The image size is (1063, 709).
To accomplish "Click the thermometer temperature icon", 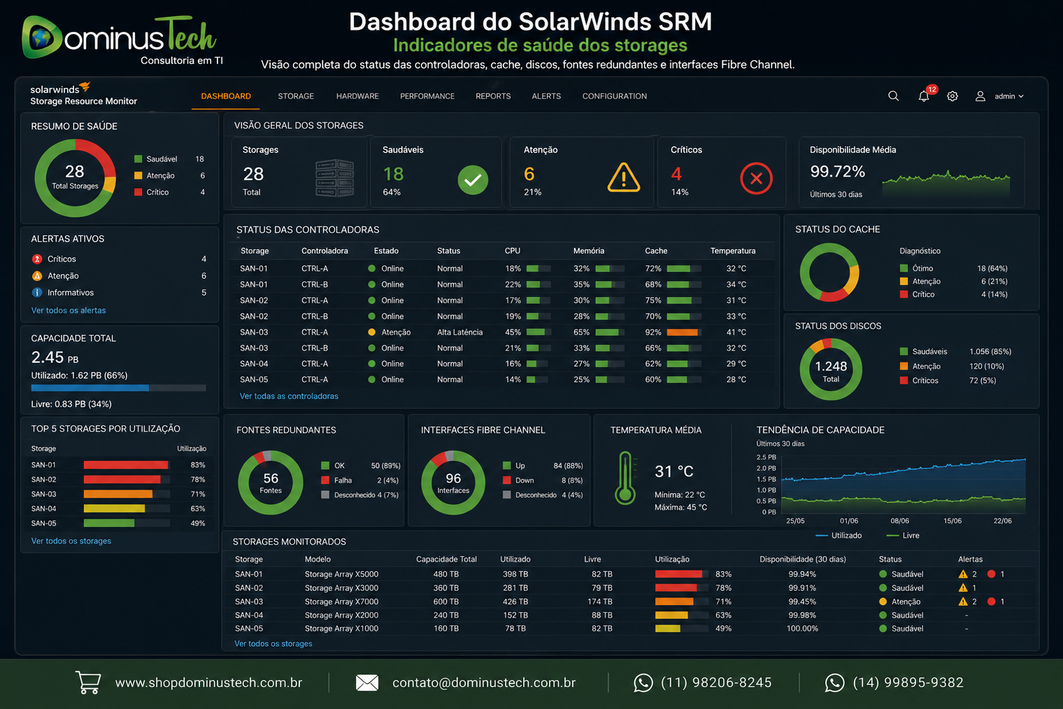I will [625, 478].
